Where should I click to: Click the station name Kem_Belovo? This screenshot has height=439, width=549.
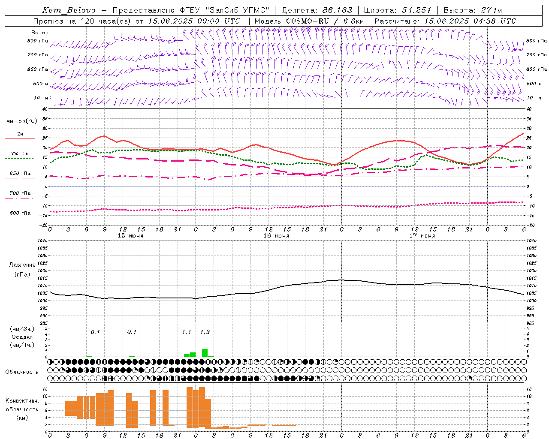pyautogui.click(x=69, y=10)
